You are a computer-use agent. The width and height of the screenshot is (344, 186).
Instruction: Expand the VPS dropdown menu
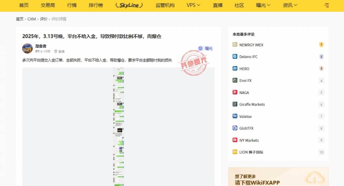[x=193, y=5]
